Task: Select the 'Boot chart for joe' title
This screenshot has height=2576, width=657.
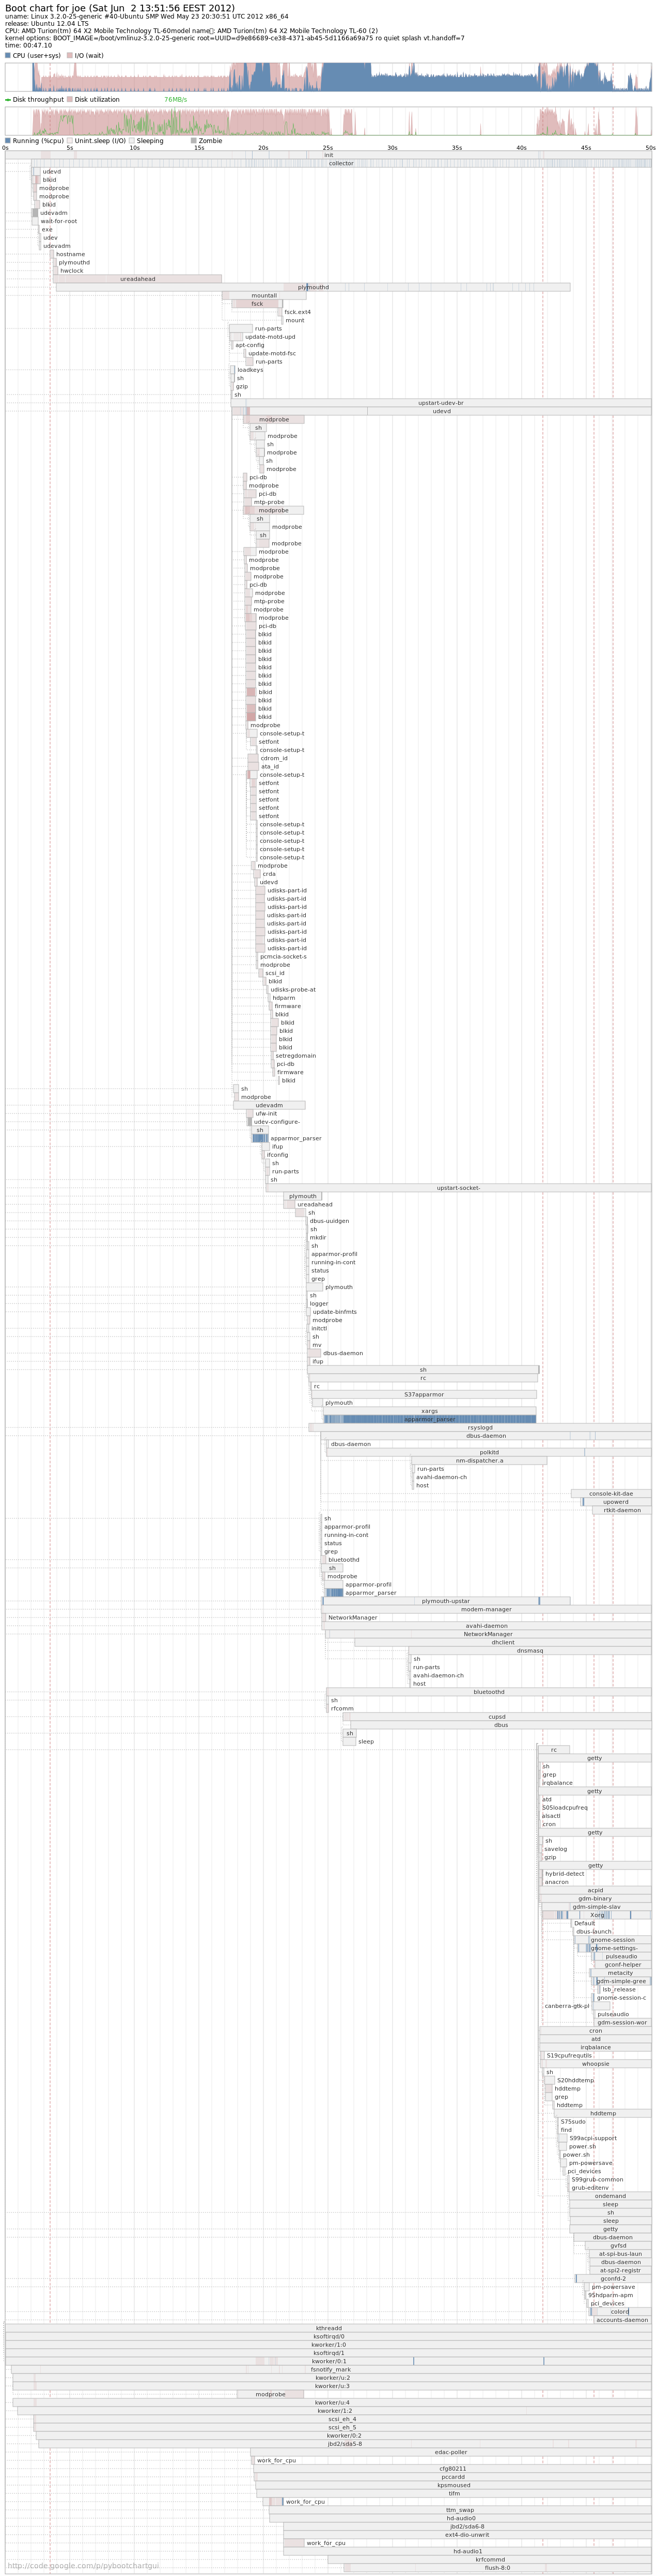Action: pyautogui.click(x=120, y=8)
